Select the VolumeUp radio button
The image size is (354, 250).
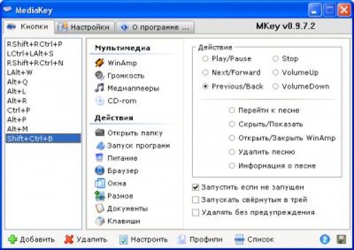point(276,73)
